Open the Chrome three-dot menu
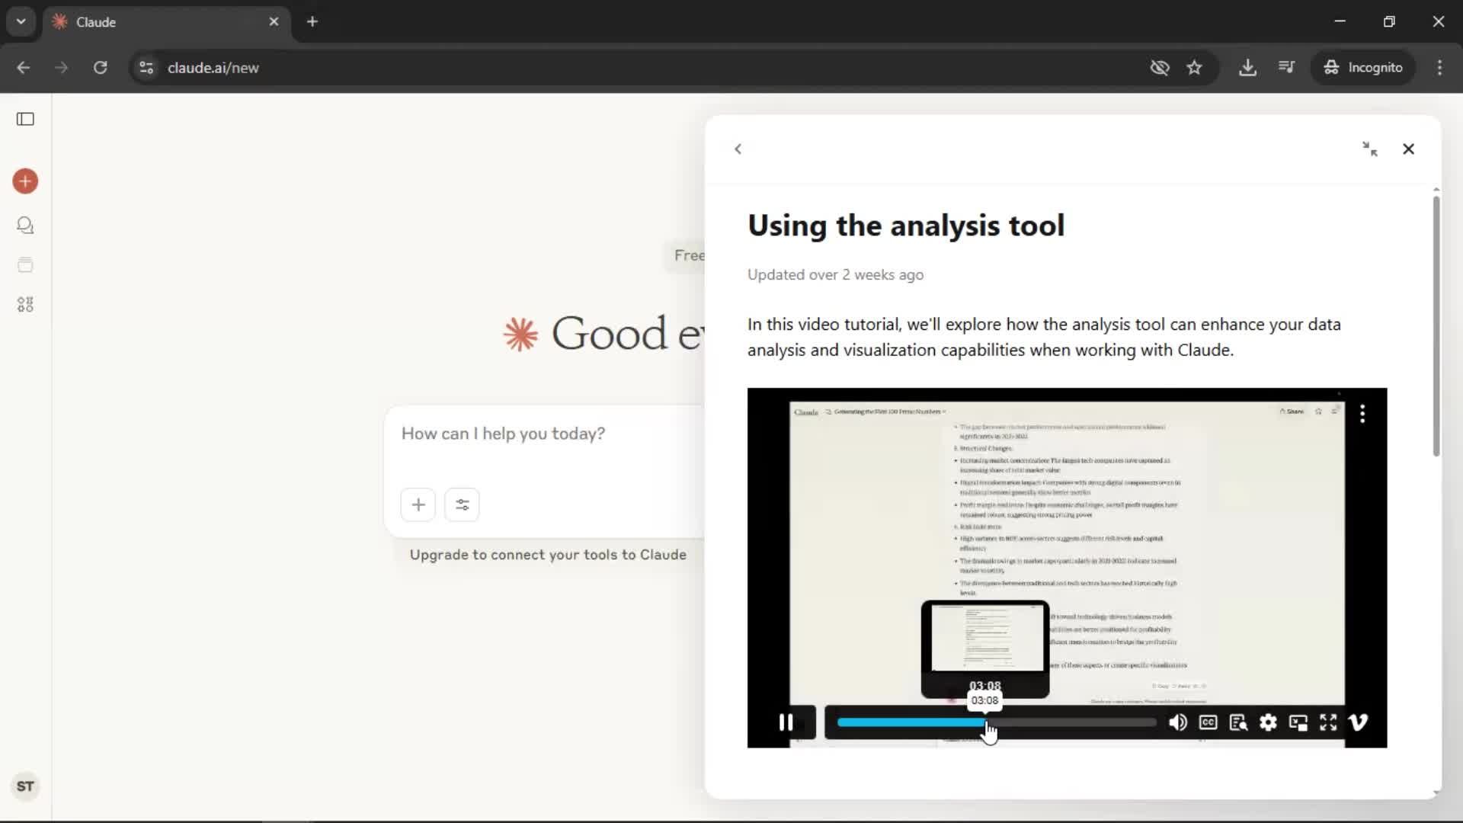The width and height of the screenshot is (1463, 823). coord(1439,68)
